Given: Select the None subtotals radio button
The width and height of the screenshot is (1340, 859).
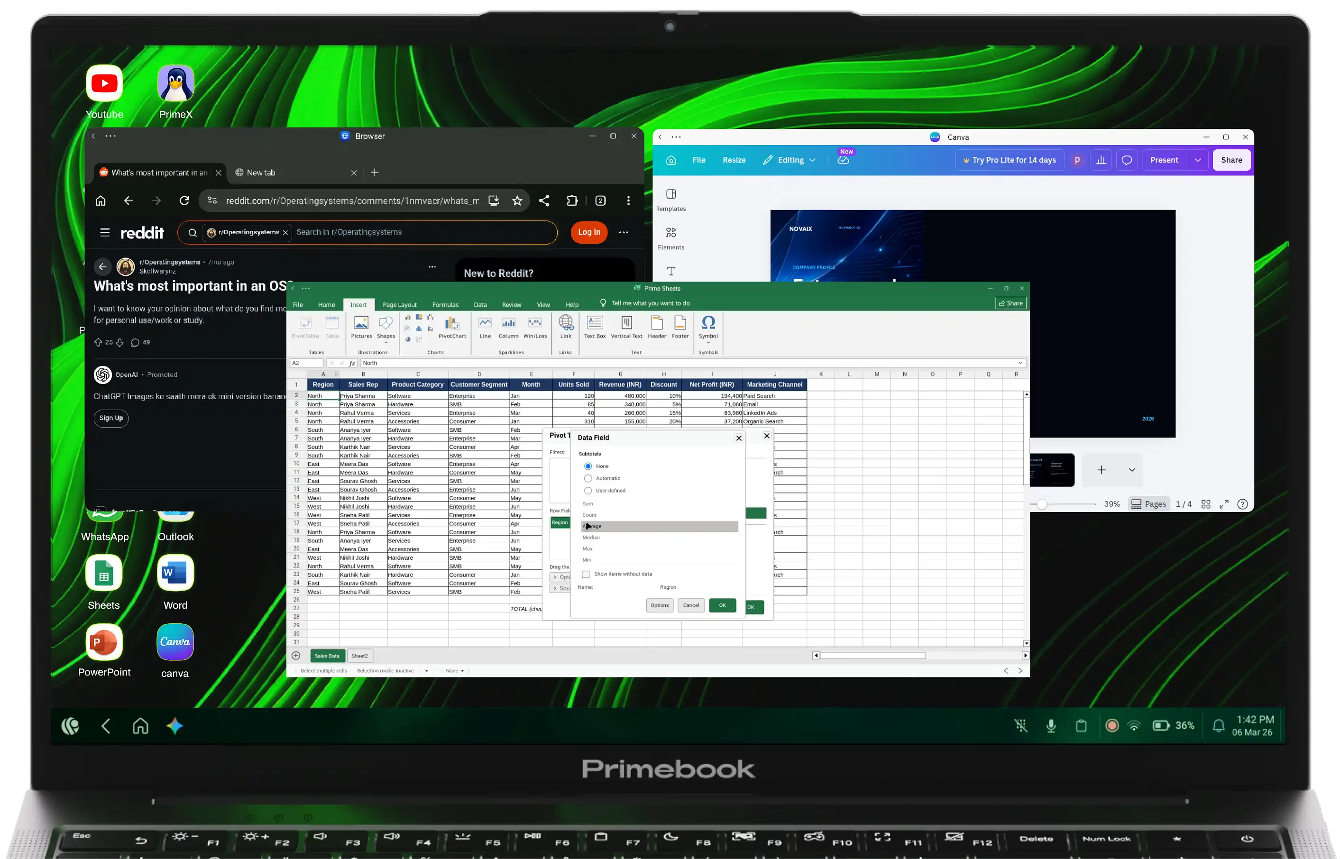Looking at the screenshot, I should (x=588, y=466).
